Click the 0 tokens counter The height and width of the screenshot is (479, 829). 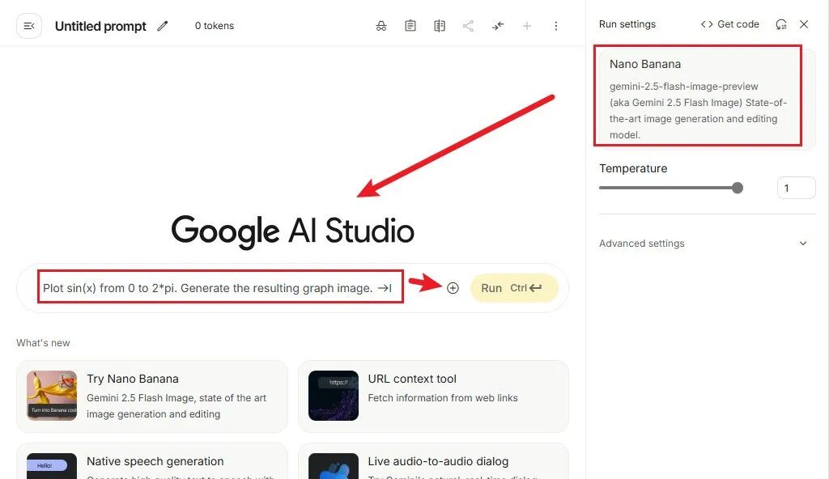214,26
